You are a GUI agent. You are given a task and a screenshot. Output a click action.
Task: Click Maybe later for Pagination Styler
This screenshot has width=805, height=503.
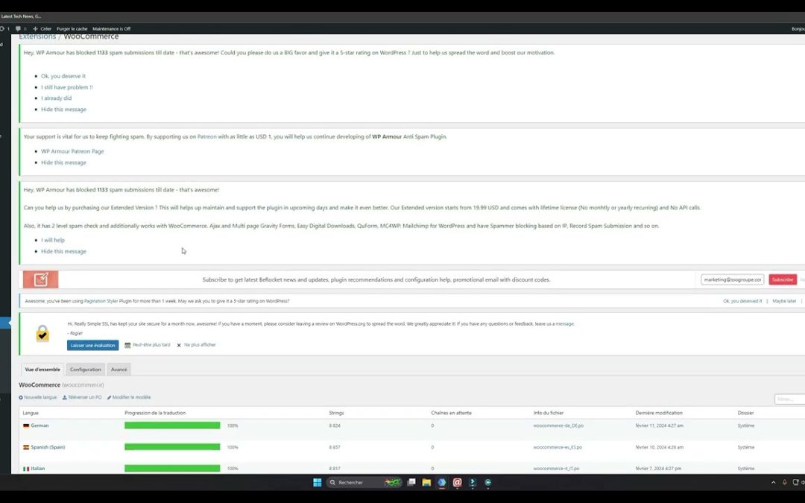click(784, 301)
